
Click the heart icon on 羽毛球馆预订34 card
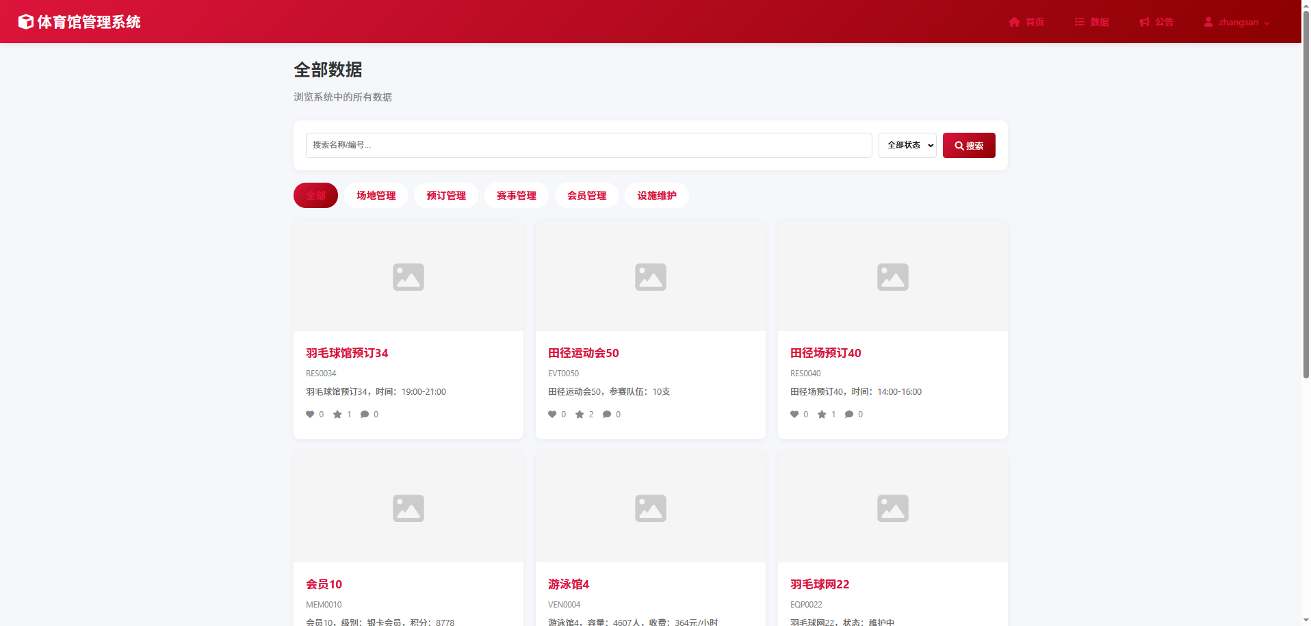click(310, 415)
